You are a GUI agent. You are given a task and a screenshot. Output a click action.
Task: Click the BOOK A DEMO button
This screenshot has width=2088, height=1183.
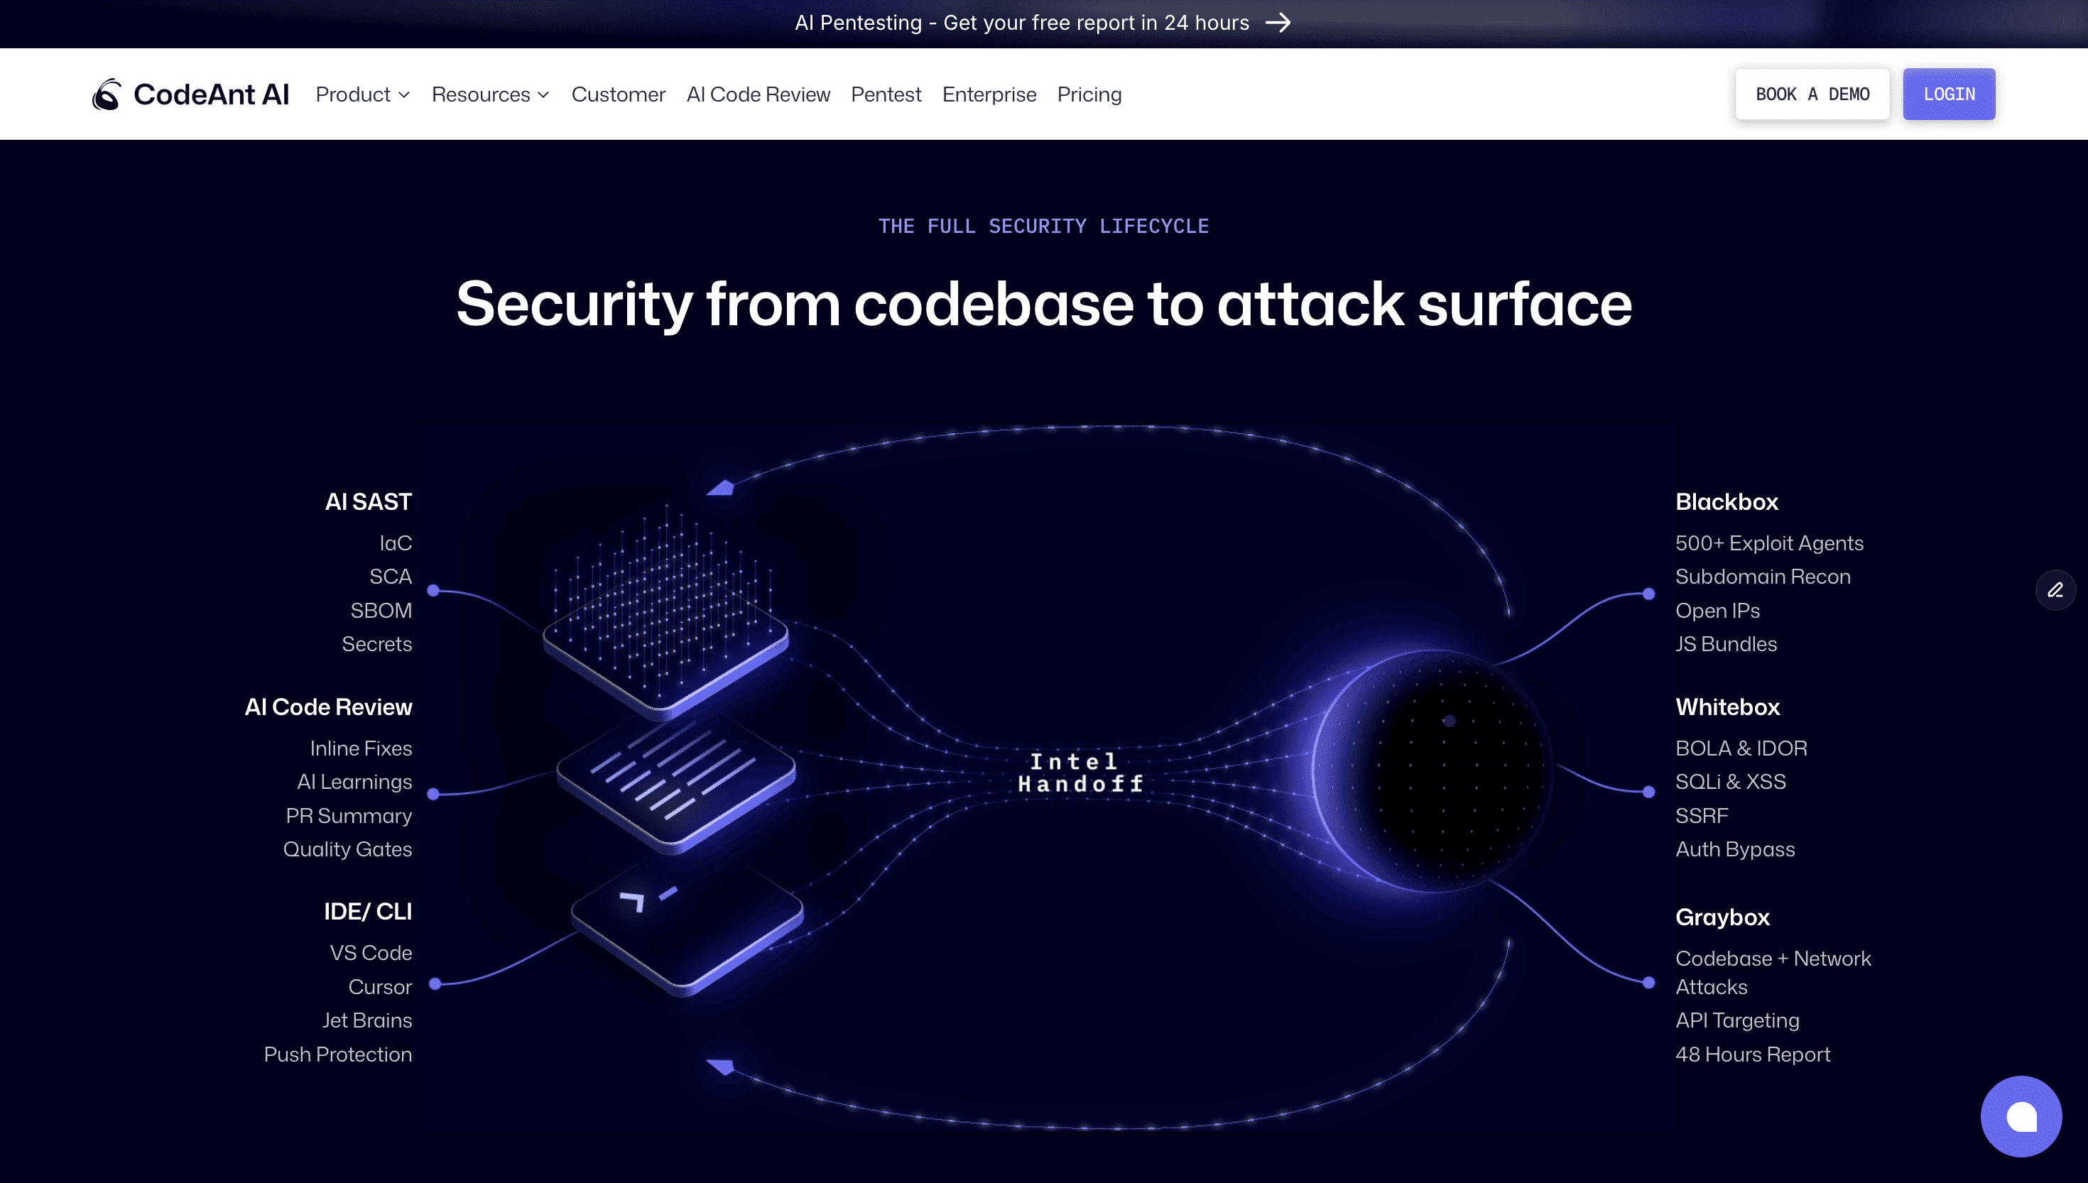1812,94
